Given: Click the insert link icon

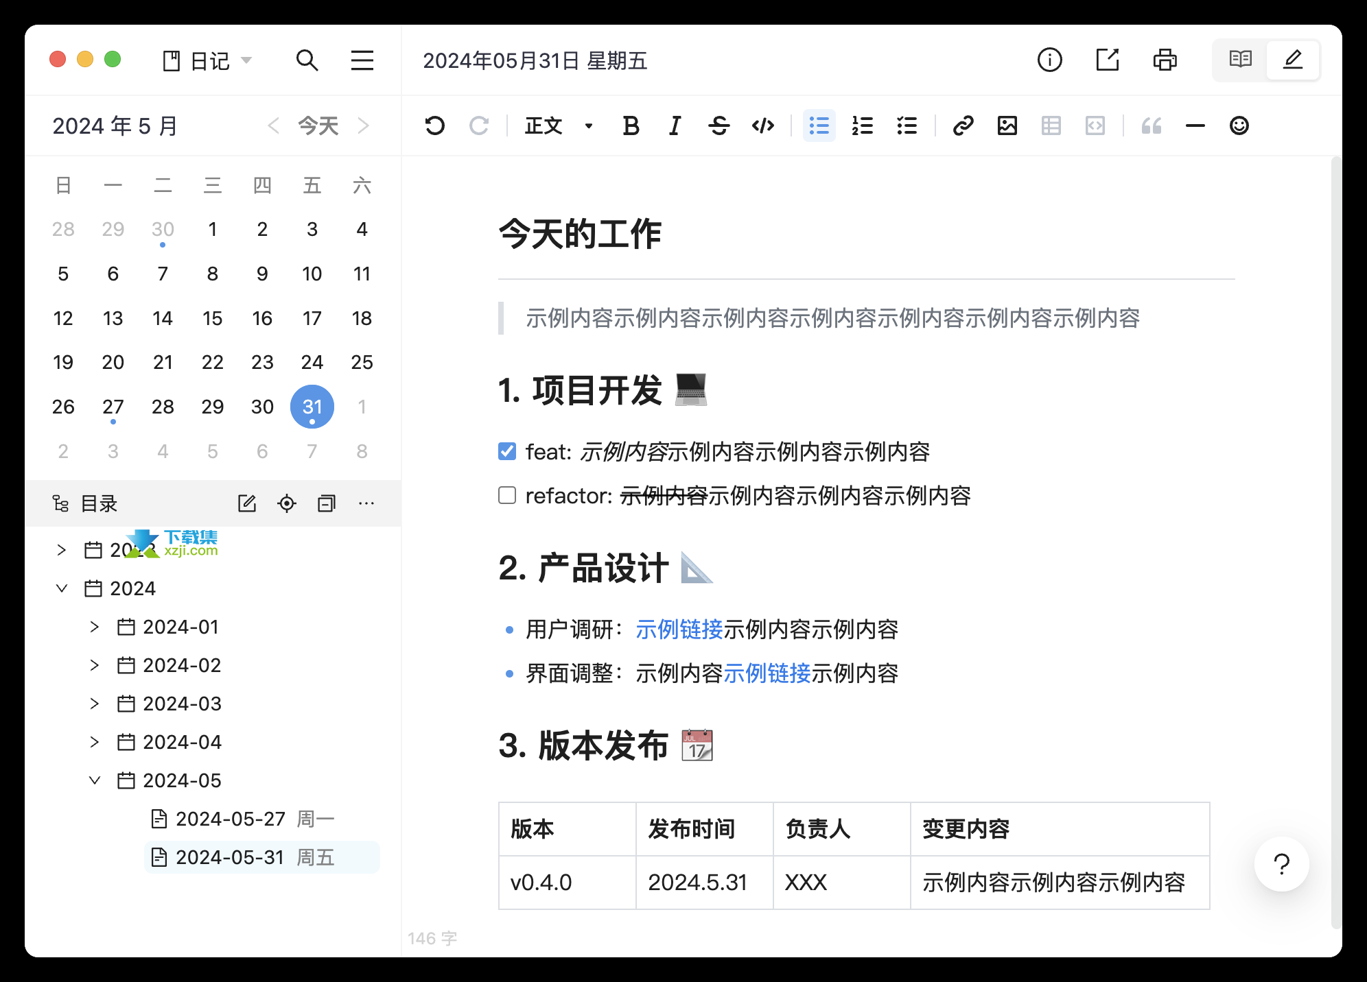Looking at the screenshot, I should (x=963, y=125).
